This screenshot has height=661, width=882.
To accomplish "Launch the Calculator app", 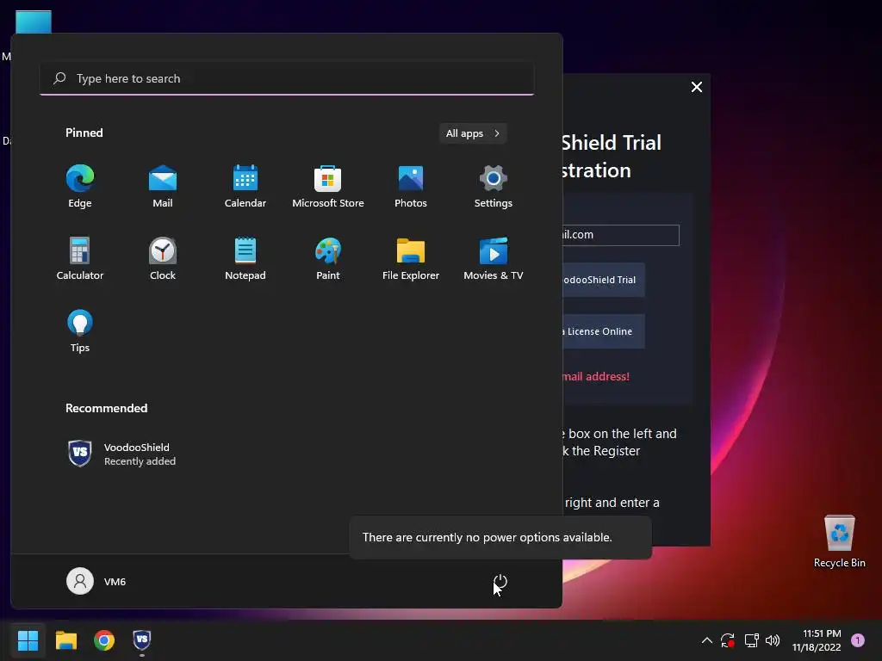I will coord(80,259).
